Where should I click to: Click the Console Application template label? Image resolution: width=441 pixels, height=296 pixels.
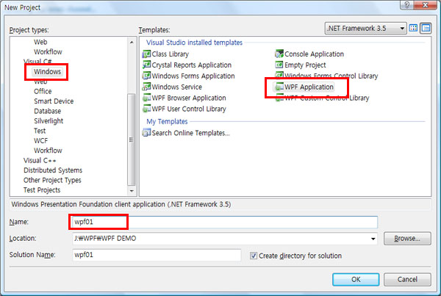(314, 54)
